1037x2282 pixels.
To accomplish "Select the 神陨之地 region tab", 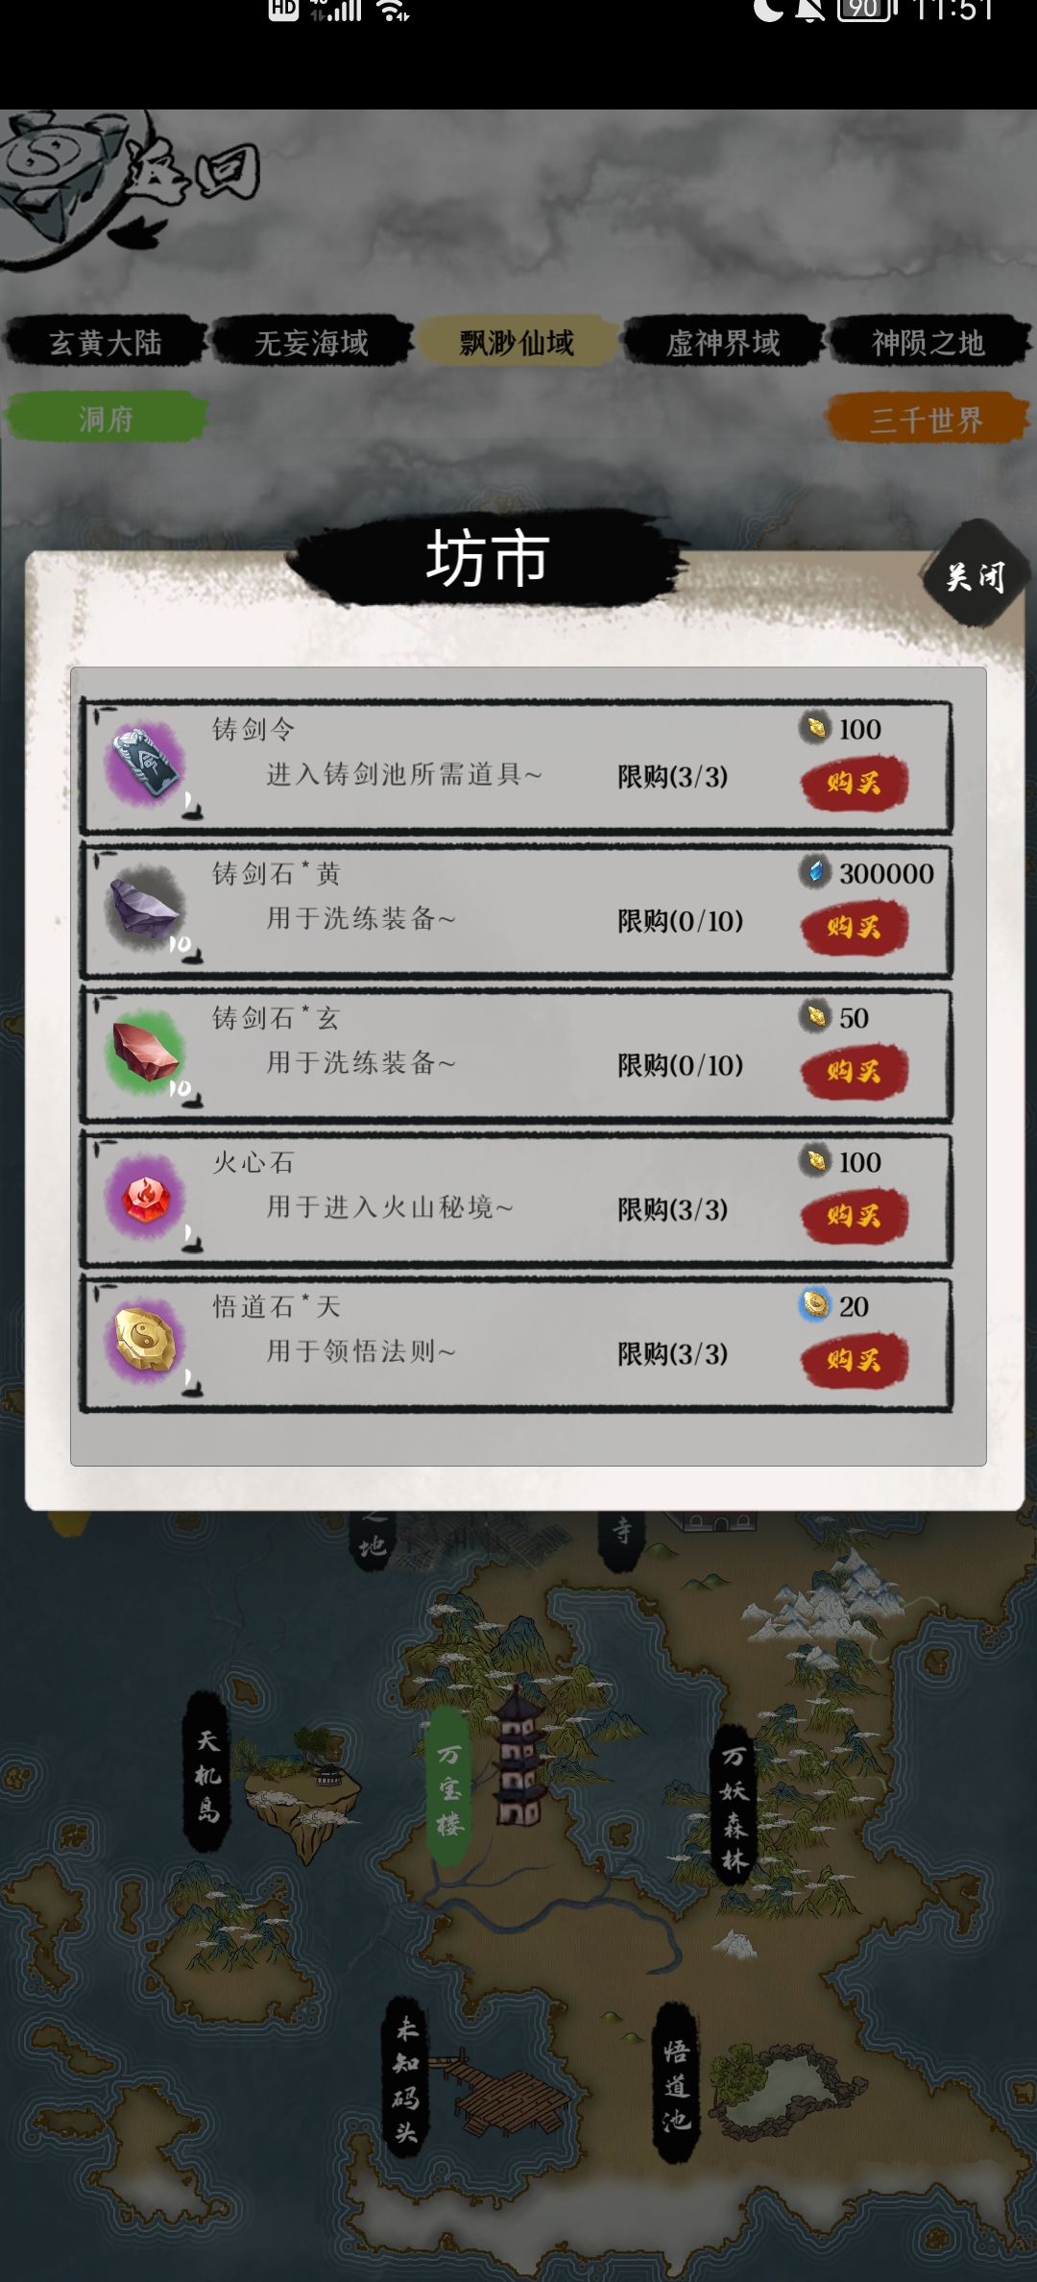I will tap(928, 342).
